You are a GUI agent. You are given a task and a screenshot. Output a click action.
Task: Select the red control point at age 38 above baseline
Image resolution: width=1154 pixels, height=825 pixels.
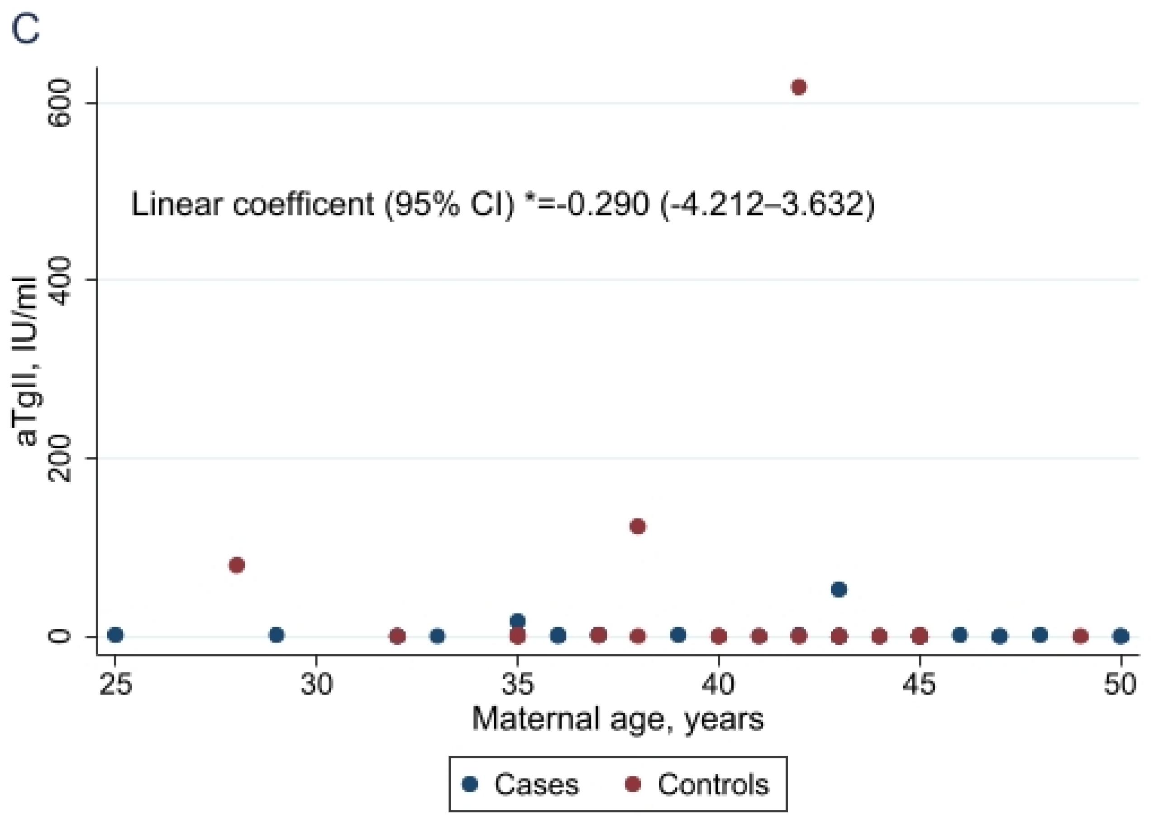click(x=638, y=526)
